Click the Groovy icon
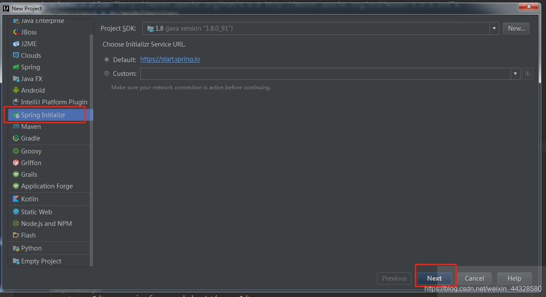 (x=16, y=151)
